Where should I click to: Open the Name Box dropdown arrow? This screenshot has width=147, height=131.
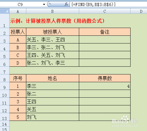pyautogui.click(x=44, y=4)
